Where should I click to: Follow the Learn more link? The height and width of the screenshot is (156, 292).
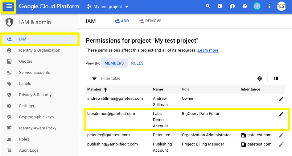(208, 50)
